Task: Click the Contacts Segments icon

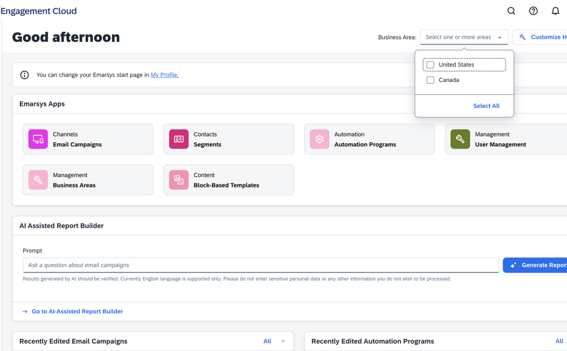Action: [179, 139]
